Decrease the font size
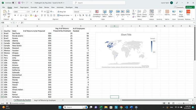The height and width of the screenshot is (110, 196). point(37,12)
